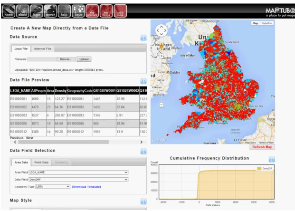
Task: Click the login icon
Action: point(37,11)
